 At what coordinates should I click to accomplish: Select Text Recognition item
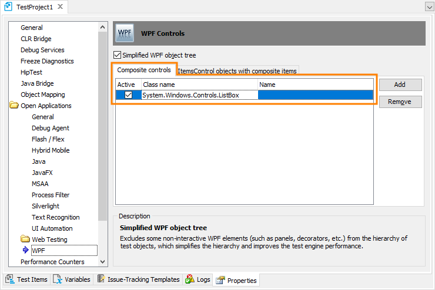[55, 217]
